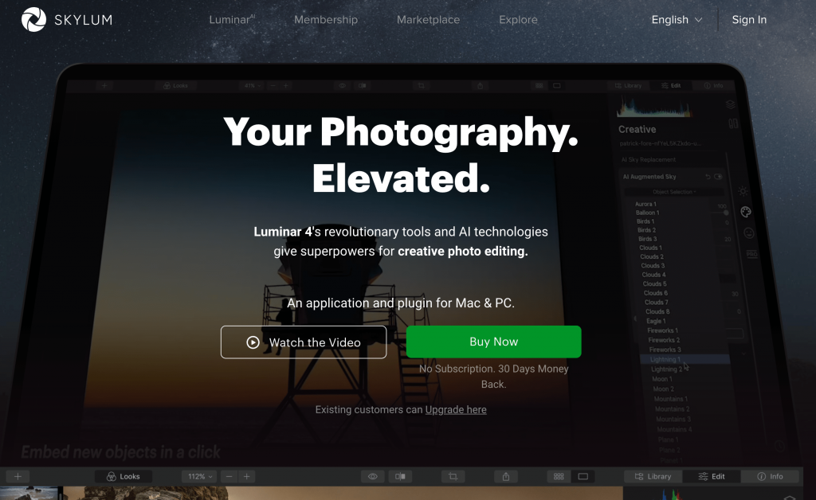Open the Looks panel button
Screen dimensions: 816x500
point(124,476)
